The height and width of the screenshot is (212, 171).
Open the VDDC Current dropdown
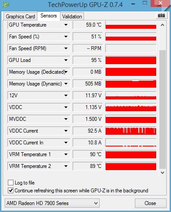[x=66, y=131]
